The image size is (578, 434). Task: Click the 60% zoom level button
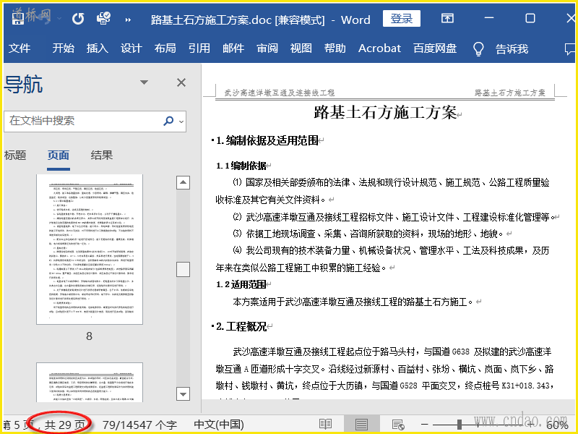point(557,425)
